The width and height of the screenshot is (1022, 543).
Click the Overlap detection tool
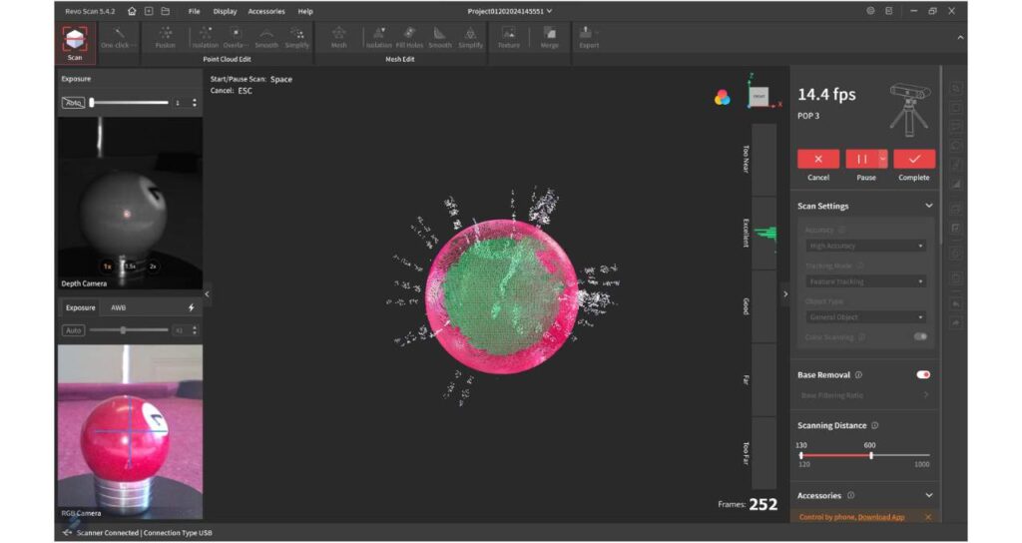(x=235, y=38)
